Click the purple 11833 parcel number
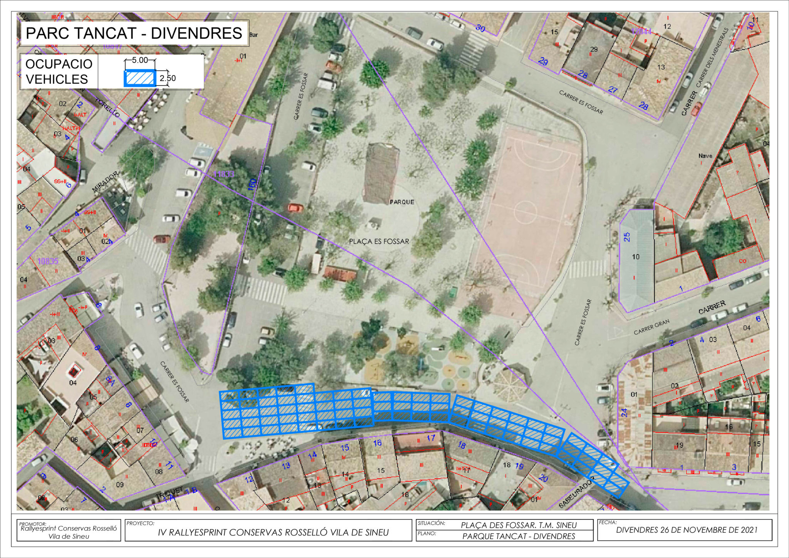This screenshot has width=789, height=558. point(223,174)
